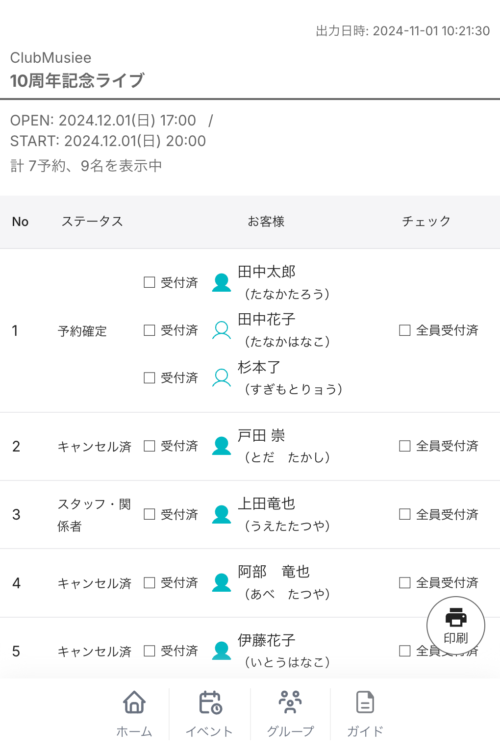The image size is (500, 753).
Task: Tick 全員受付済 for reservation 1
Action: tap(405, 330)
